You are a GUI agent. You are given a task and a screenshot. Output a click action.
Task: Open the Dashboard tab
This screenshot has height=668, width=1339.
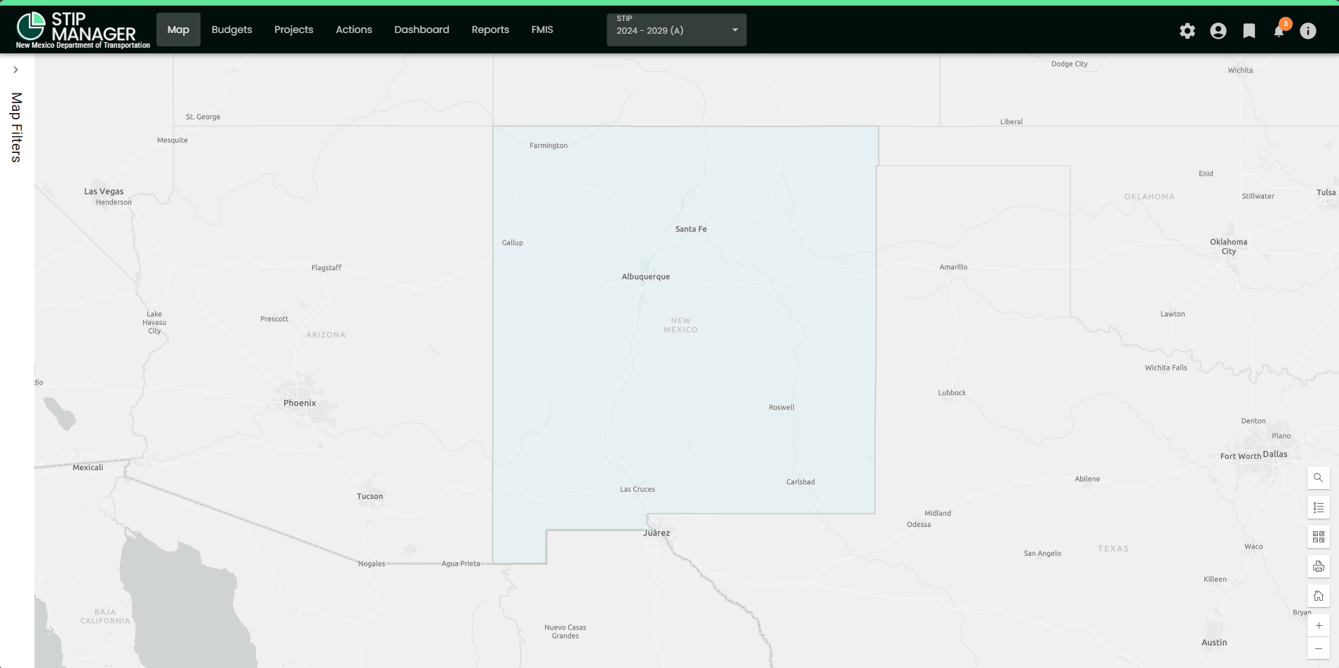coord(422,29)
